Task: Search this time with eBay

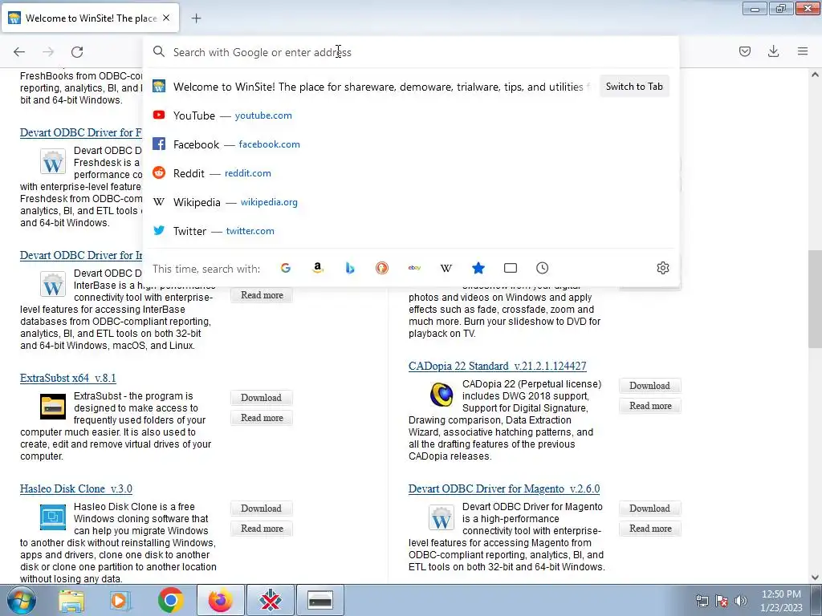Action: (x=414, y=268)
